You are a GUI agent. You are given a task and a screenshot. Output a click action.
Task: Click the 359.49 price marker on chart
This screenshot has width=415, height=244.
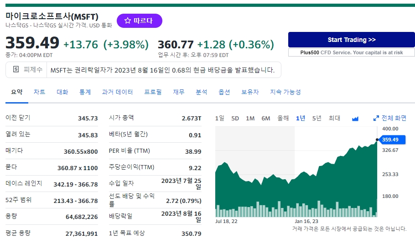coord(391,140)
